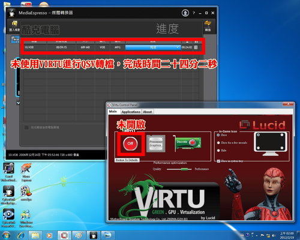Open Windows Media Player on taskbar
Viewport: 300px width, 240px height.
point(49,235)
